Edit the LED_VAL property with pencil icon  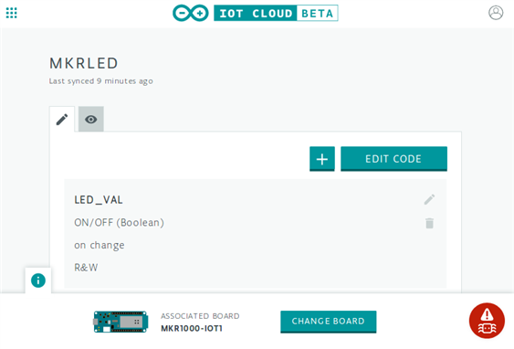(x=429, y=199)
